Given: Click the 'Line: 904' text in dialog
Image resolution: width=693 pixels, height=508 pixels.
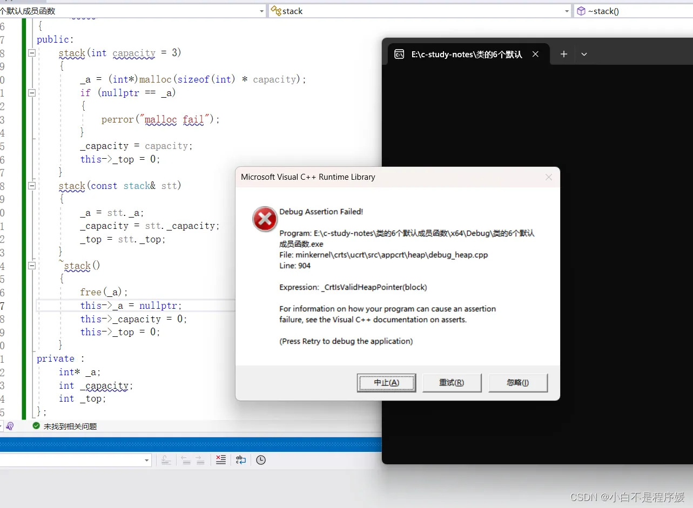Looking at the screenshot, I should click(x=295, y=266).
